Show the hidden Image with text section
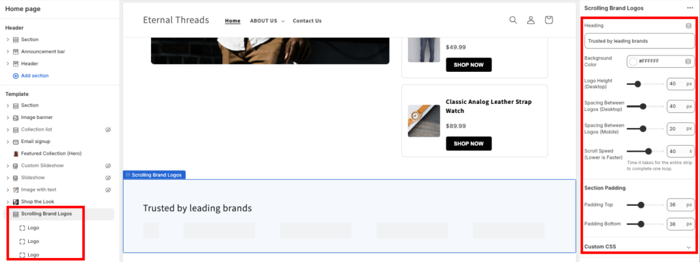Viewport: 700px width, 262px height. 107,189
